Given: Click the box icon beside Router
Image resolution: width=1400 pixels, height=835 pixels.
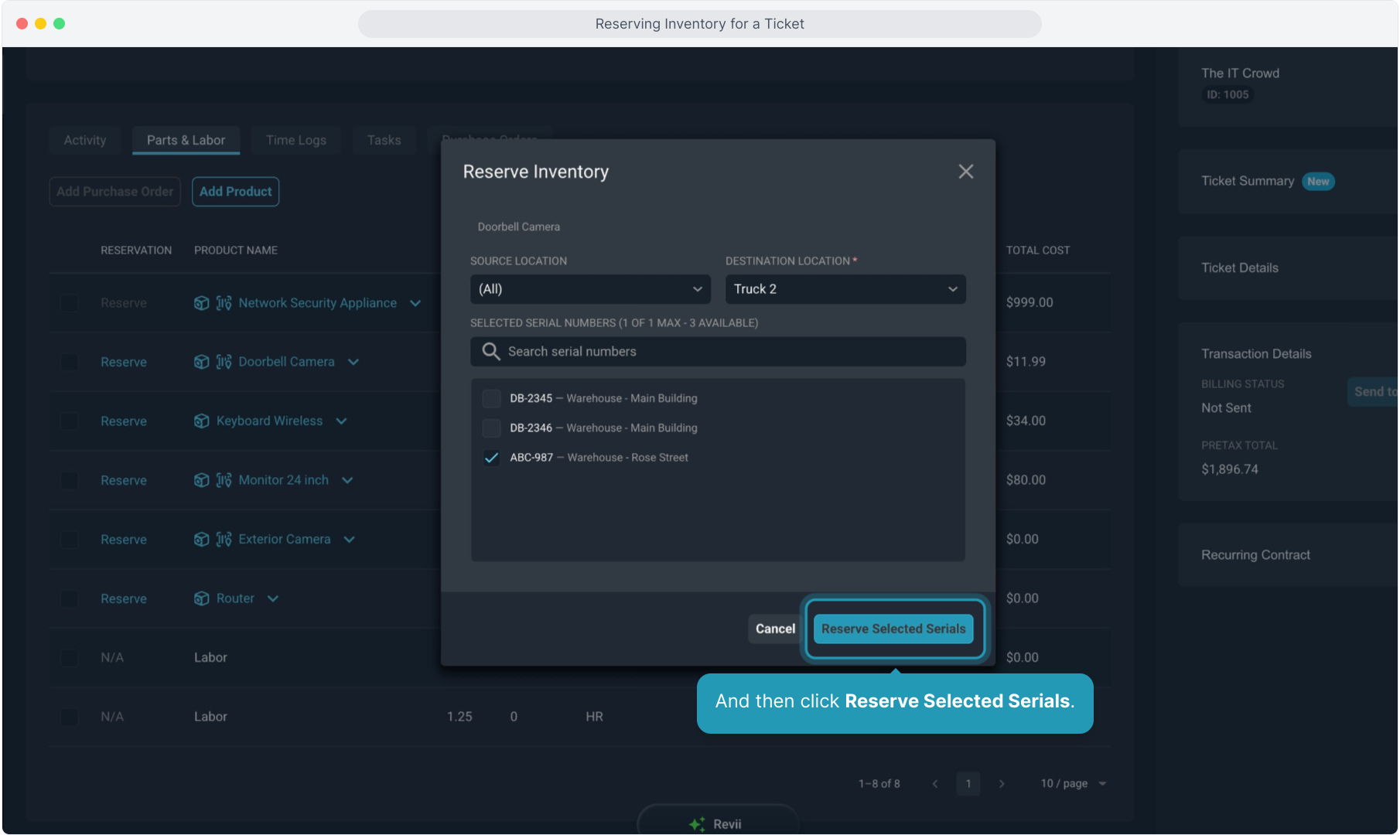Looking at the screenshot, I should (x=201, y=599).
